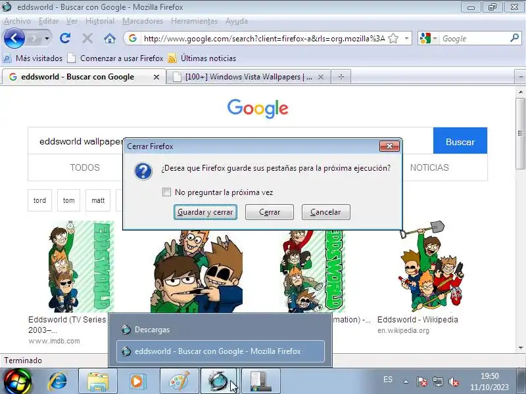Open the Herramientas menu
The width and height of the screenshot is (526, 394).
pyautogui.click(x=194, y=21)
